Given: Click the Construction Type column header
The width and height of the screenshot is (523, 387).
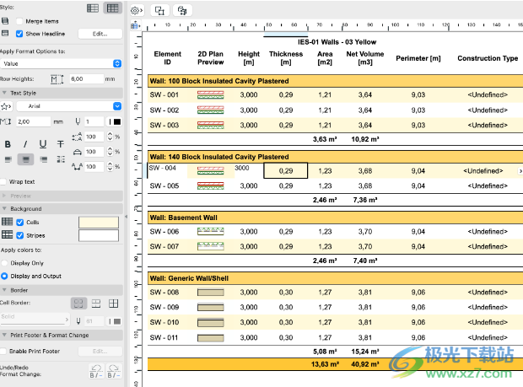Looking at the screenshot, I should (x=488, y=58).
